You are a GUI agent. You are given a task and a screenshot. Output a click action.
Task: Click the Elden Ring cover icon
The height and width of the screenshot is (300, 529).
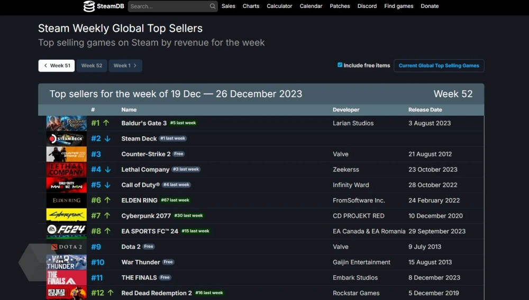(x=66, y=200)
